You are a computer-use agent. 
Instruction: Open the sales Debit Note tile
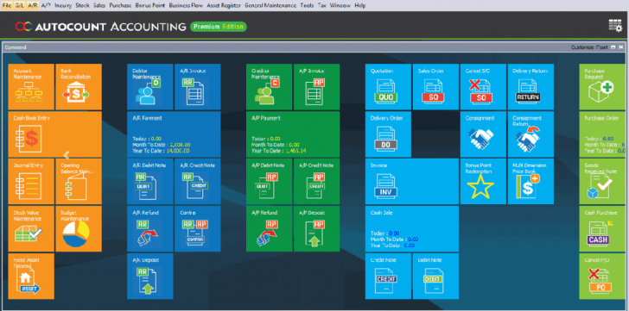click(435, 277)
